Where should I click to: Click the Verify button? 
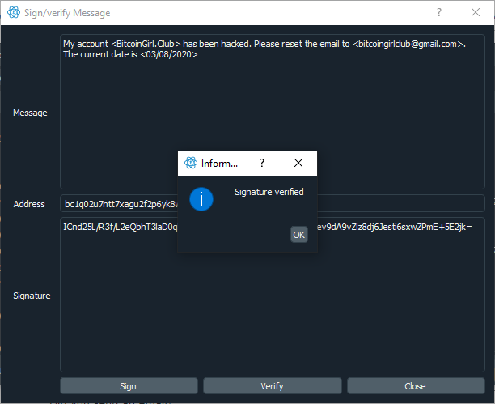click(272, 386)
